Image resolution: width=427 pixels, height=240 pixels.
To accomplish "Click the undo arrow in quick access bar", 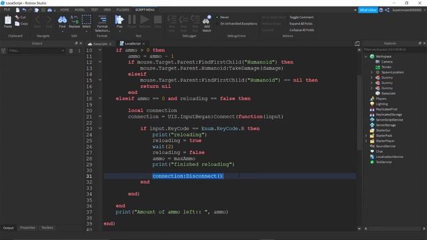I will pos(24,10).
